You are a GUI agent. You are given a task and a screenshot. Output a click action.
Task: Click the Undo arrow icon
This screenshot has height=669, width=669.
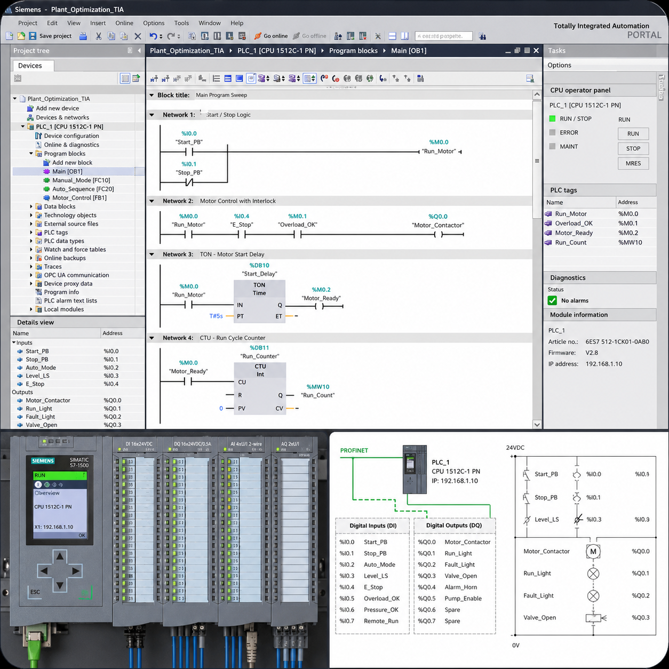tap(153, 36)
